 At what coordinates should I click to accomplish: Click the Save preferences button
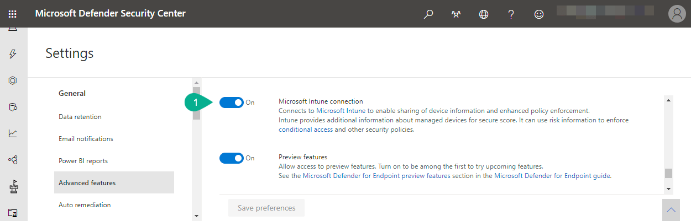coord(266,208)
